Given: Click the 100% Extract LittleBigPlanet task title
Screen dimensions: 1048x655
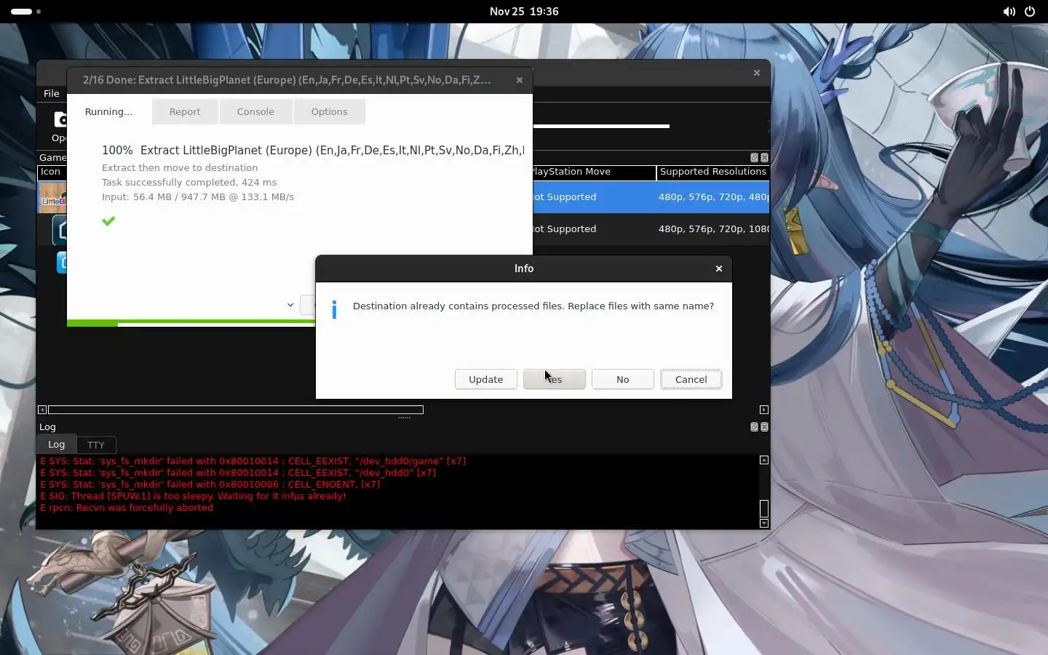Looking at the screenshot, I should coord(313,151).
